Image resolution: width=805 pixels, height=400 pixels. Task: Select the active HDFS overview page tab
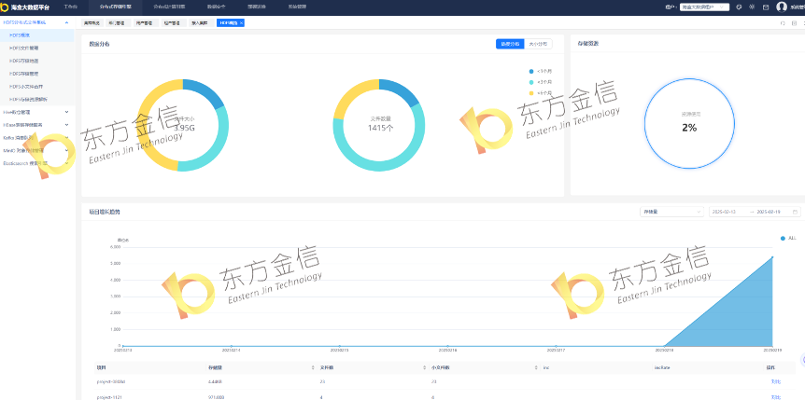229,23
